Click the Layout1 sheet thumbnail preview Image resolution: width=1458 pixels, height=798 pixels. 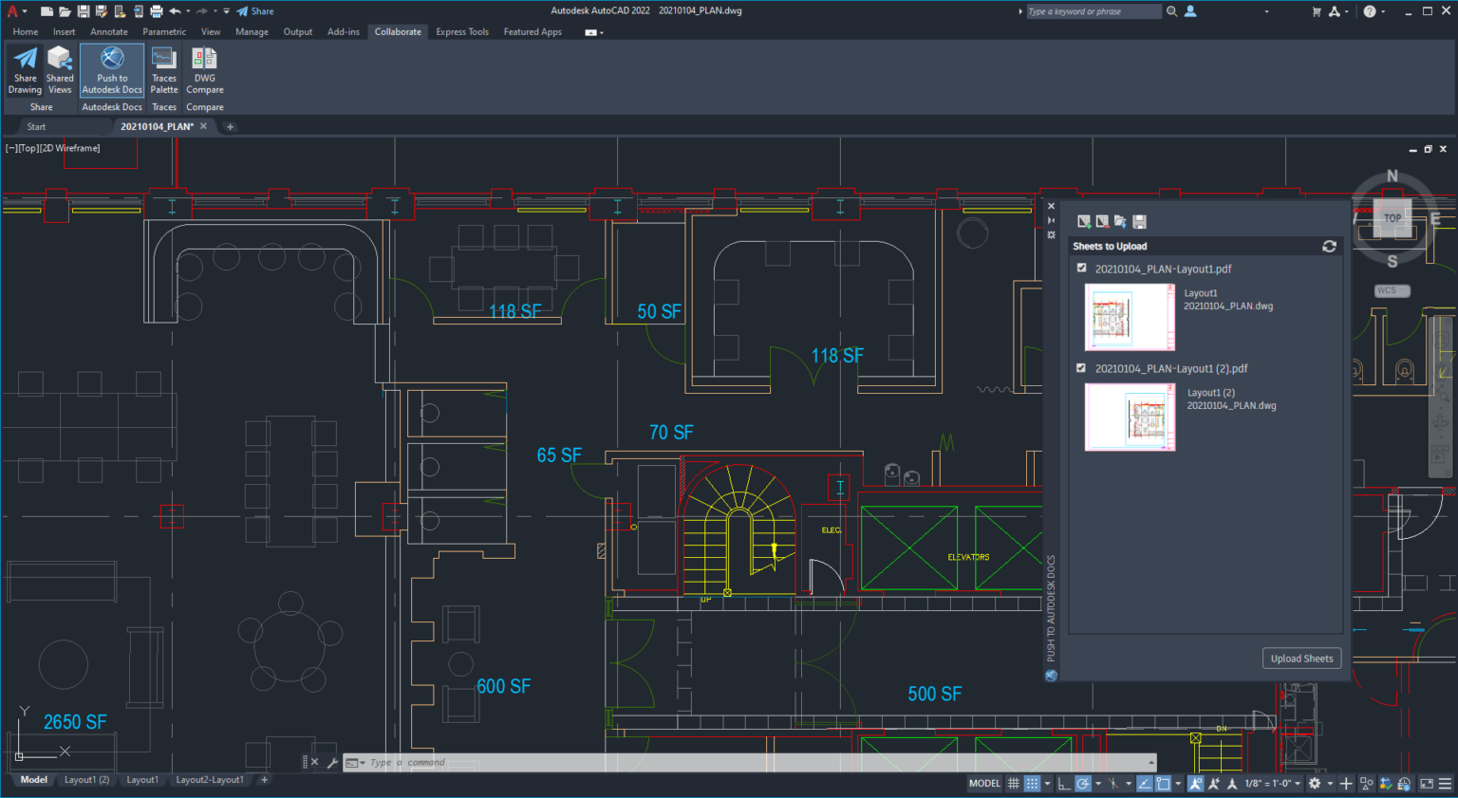(1128, 316)
